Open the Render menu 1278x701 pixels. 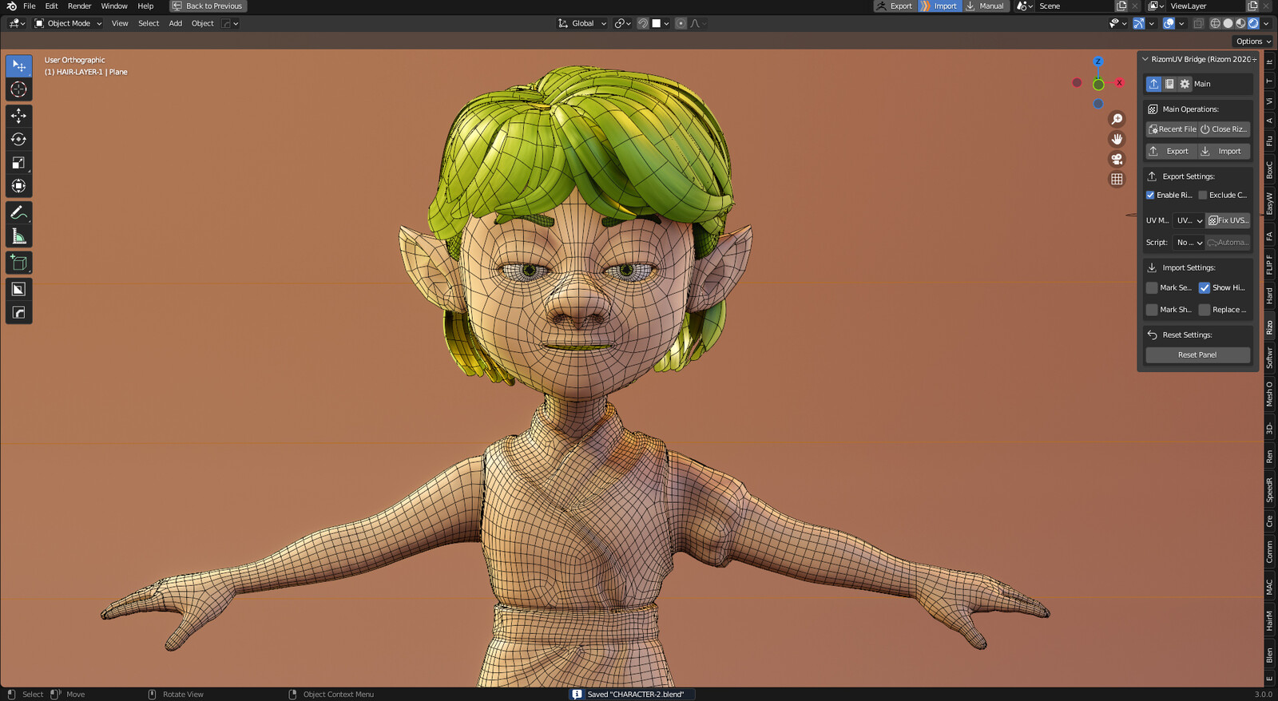(x=79, y=6)
